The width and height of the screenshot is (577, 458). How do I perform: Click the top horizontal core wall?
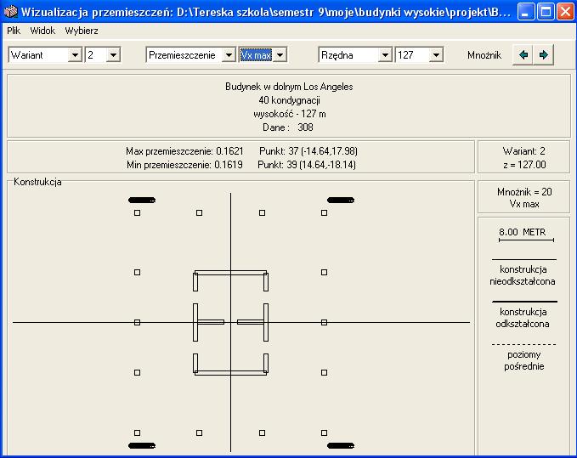coord(231,273)
